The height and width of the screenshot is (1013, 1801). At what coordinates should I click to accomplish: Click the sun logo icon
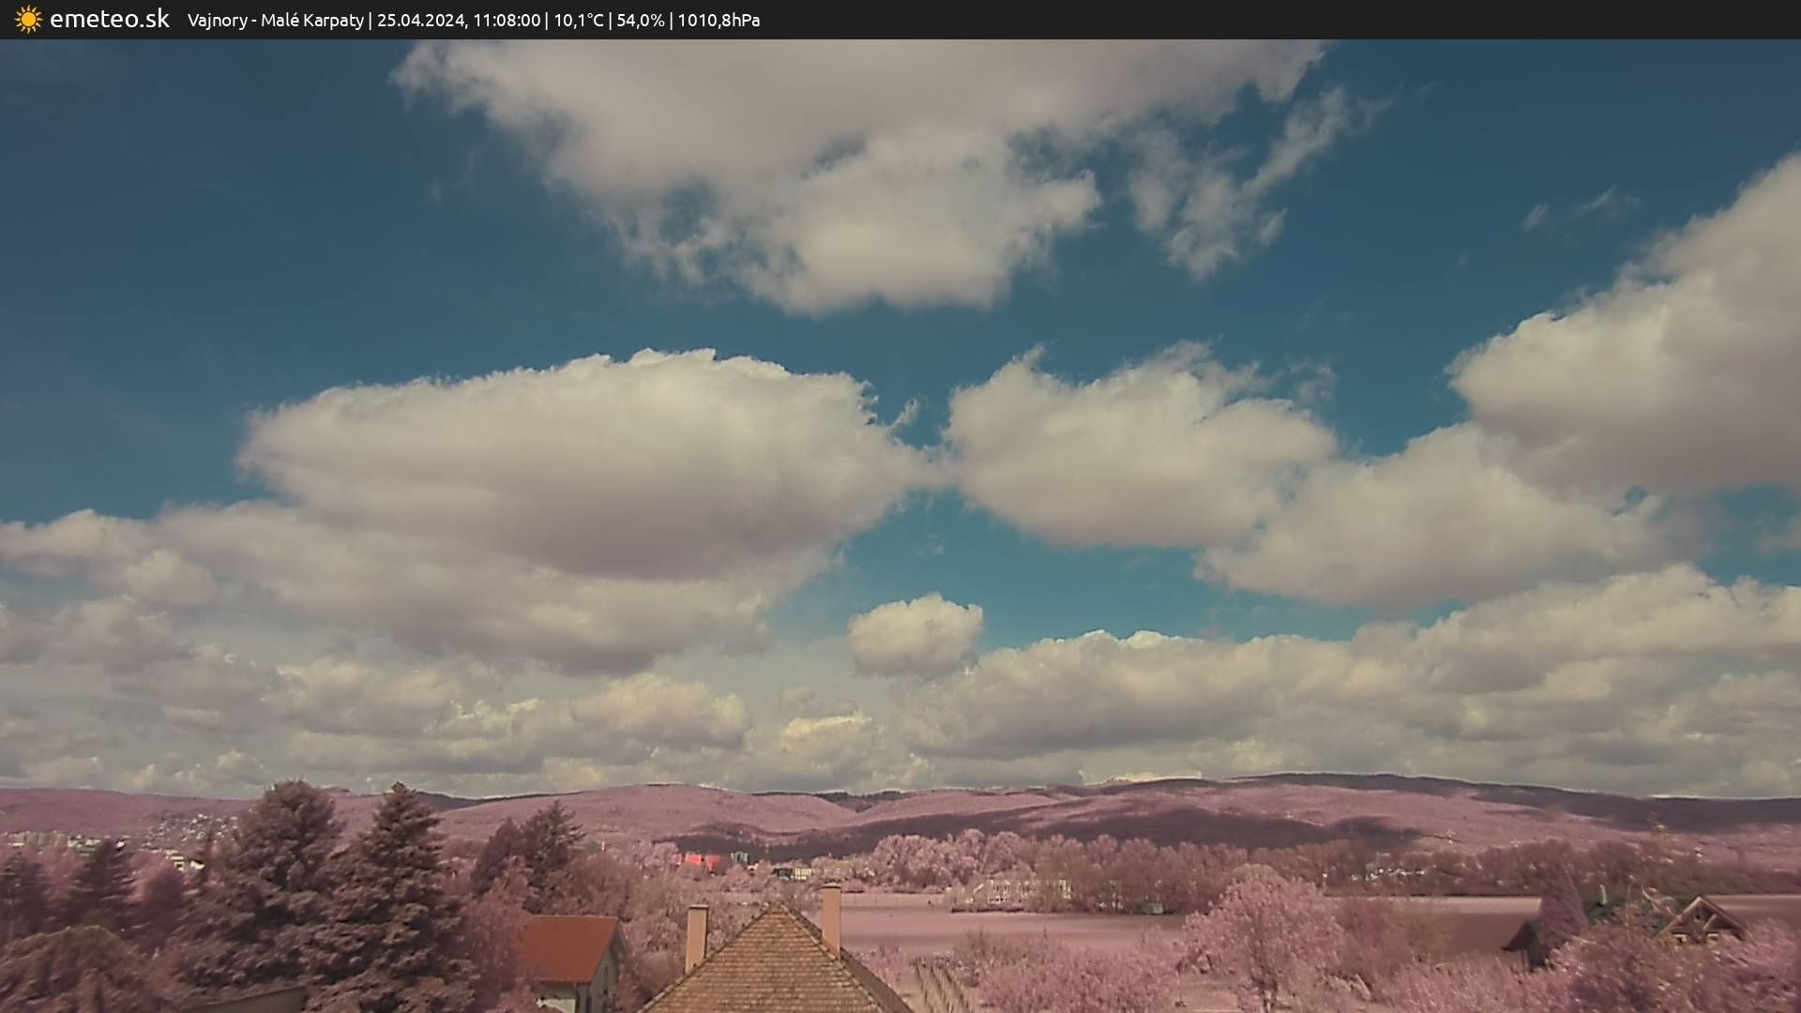click(28, 20)
